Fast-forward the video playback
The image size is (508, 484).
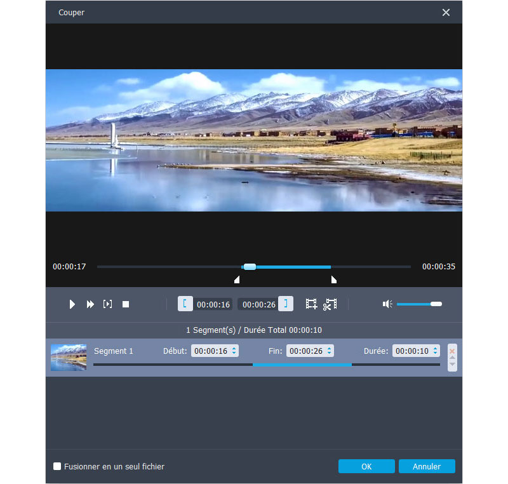[90, 304]
